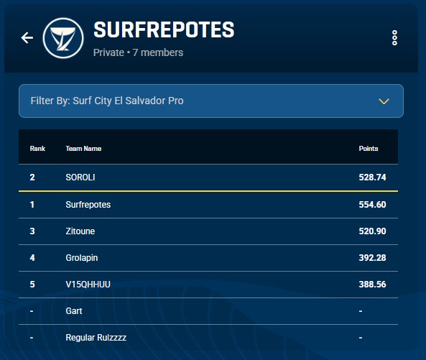Sort by the Rank column header
Viewport: 426px width, 360px height.
37,149
